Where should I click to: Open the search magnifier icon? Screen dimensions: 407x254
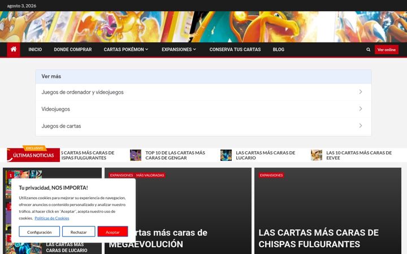click(x=368, y=50)
